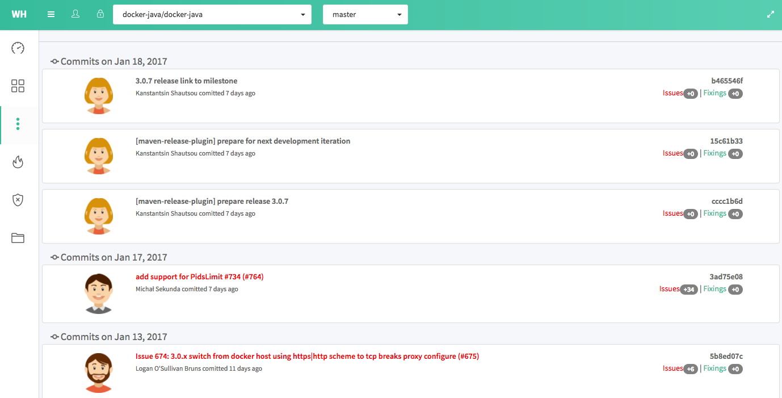The image size is (782, 398).
Task: Click commit hash 5b8ed07c
Action: point(726,357)
